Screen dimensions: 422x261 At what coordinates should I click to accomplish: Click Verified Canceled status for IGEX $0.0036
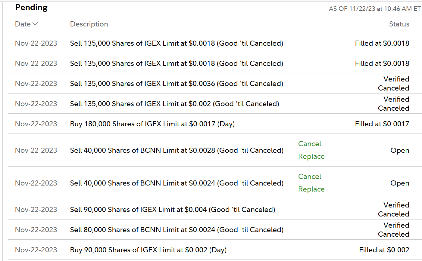[x=393, y=84]
